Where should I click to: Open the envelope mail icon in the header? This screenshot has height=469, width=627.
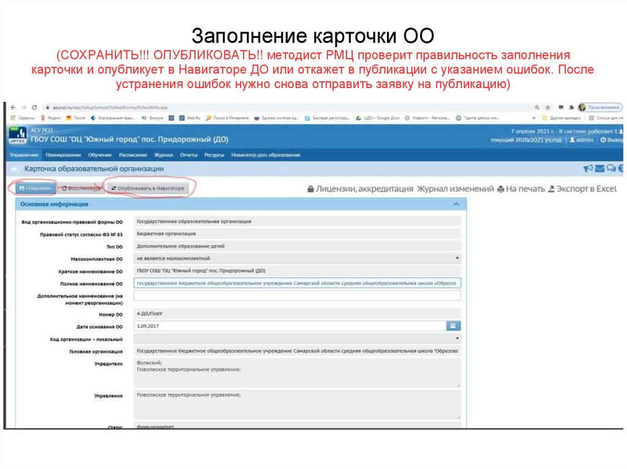point(600,169)
